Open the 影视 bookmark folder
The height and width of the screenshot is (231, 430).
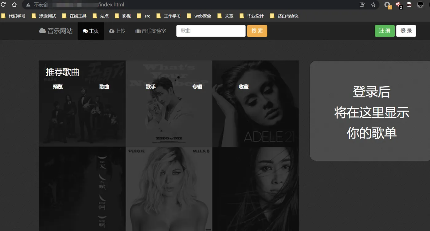(x=123, y=16)
